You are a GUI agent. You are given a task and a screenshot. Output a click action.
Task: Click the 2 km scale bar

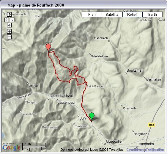pos(34,147)
